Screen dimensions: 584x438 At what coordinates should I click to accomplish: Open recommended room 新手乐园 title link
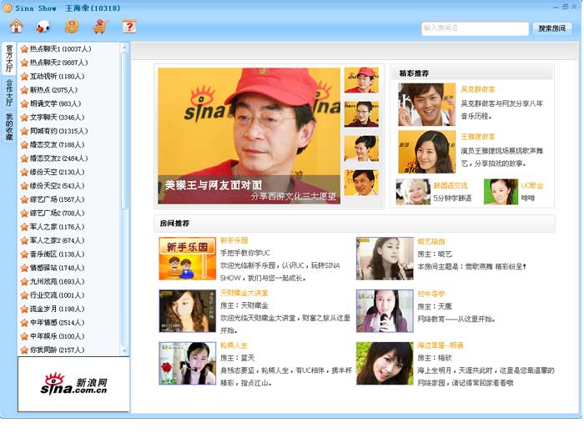coord(234,240)
